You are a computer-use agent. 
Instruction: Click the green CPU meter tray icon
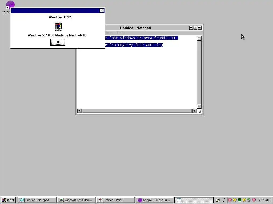tap(240, 200)
